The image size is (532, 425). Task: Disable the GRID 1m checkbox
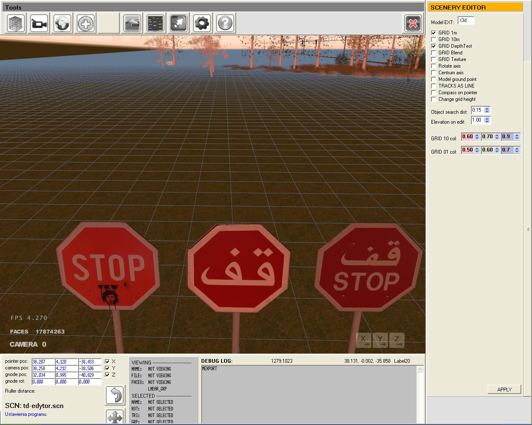point(434,33)
